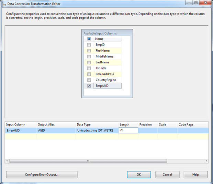The height and width of the screenshot is (184, 213).
Task: Open Help for this editor
Action: click(195, 175)
